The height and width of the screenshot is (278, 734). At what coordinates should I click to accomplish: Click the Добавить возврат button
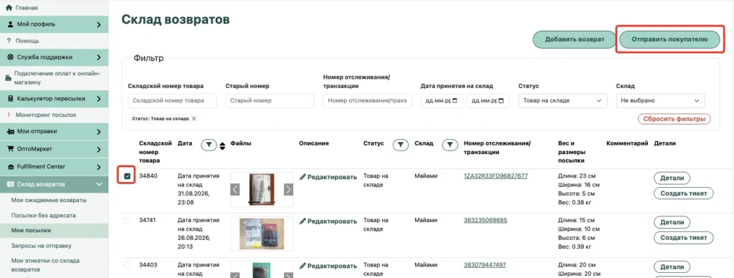click(x=574, y=39)
